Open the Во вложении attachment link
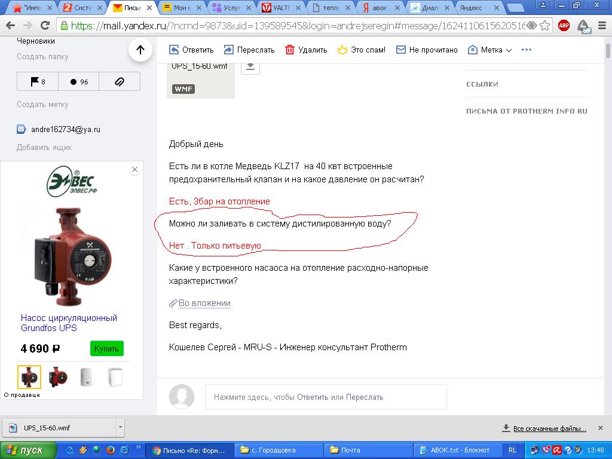 [x=204, y=303]
